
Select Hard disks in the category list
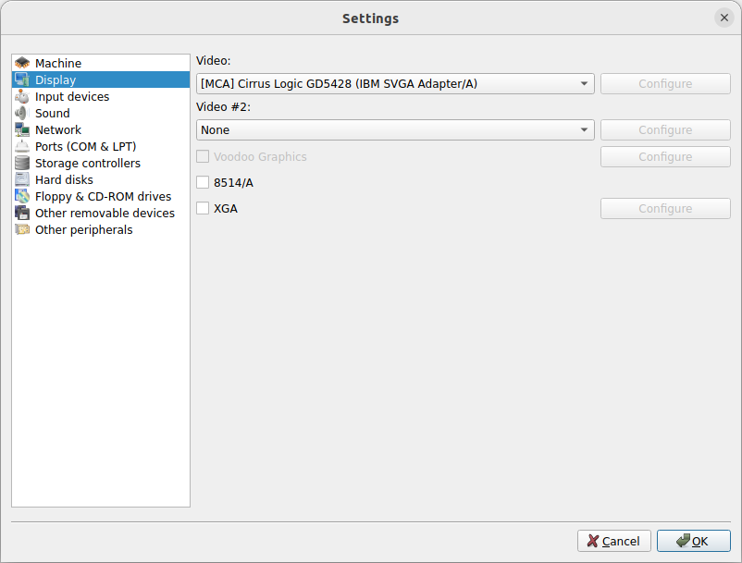pyautogui.click(x=64, y=179)
